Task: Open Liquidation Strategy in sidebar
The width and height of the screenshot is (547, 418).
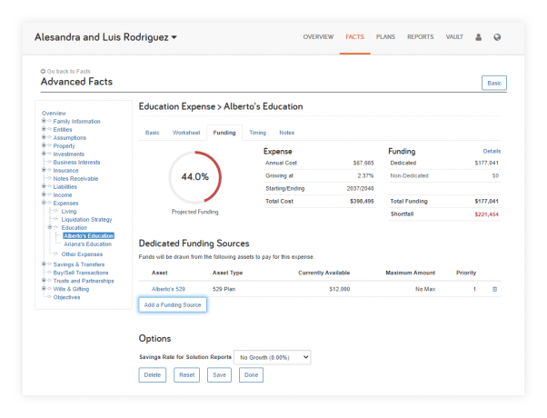Action: [86, 219]
